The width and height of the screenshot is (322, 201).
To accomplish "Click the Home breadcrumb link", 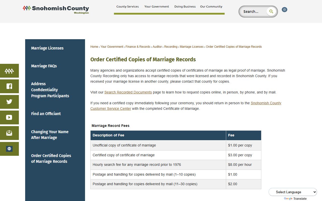I will (94, 47).
